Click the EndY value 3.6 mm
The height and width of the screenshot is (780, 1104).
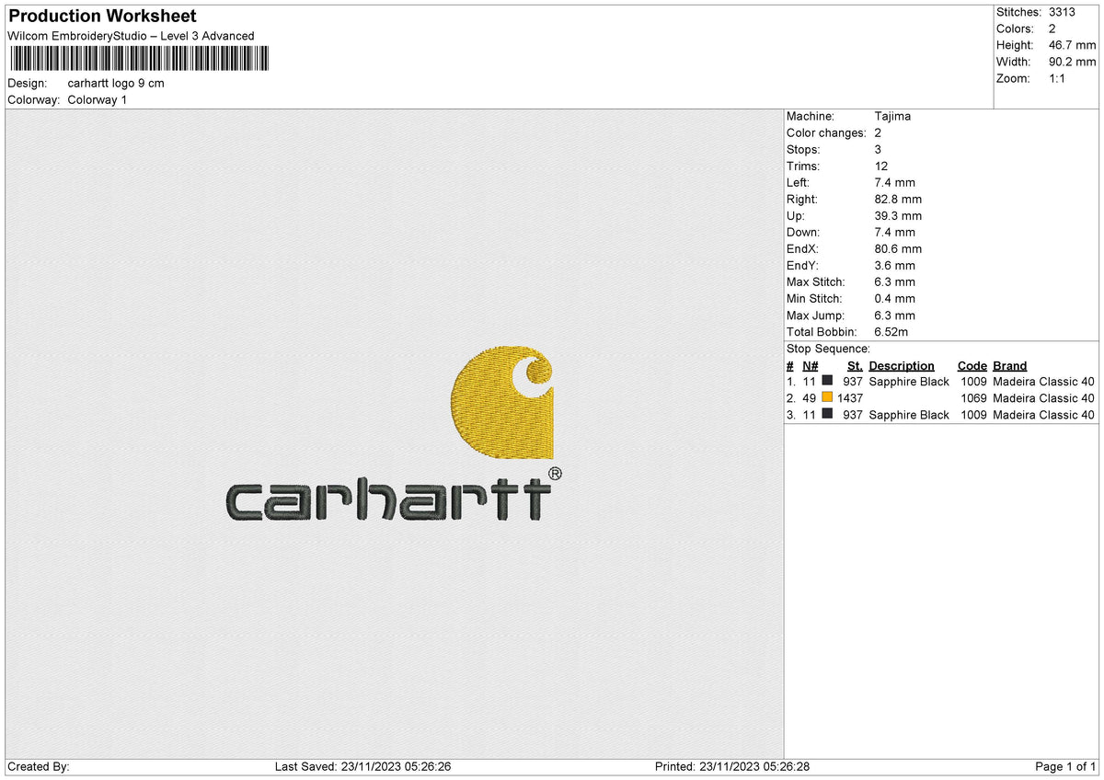(894, 266)
